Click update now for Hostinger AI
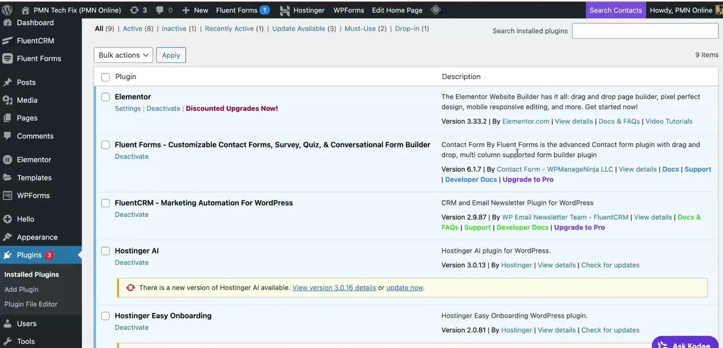Viewport: 723px width, 348px height. pyautogui.click(x=404, y=288)
